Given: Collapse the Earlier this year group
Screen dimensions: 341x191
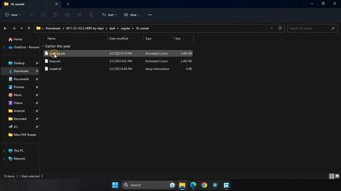Looking at the screenshot, I should coord(43,46).
